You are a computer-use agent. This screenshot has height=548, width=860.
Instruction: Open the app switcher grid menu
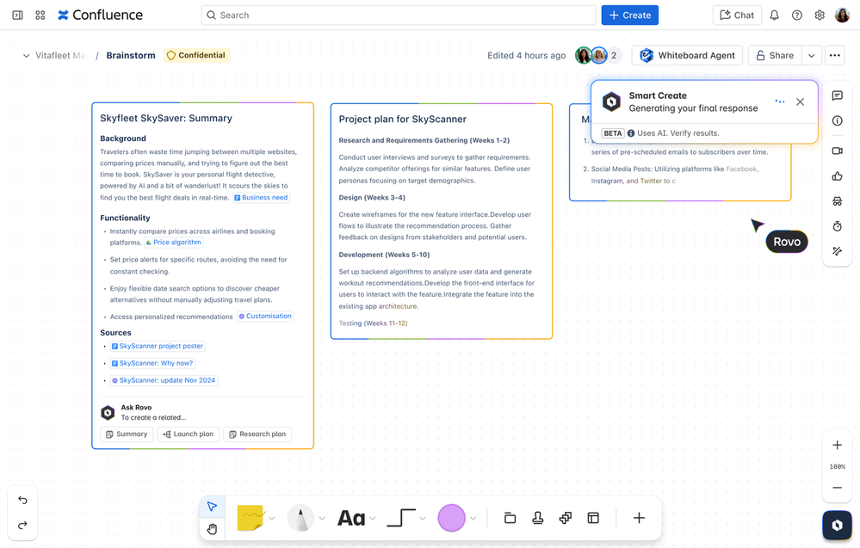click(x=40, y=15)
